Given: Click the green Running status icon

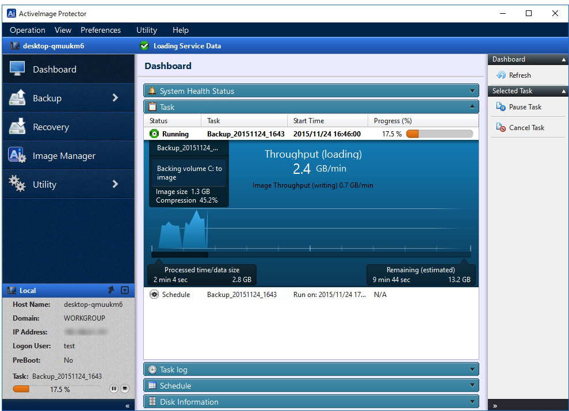Looking at the screenshot, I should click(x=154, y=134).
